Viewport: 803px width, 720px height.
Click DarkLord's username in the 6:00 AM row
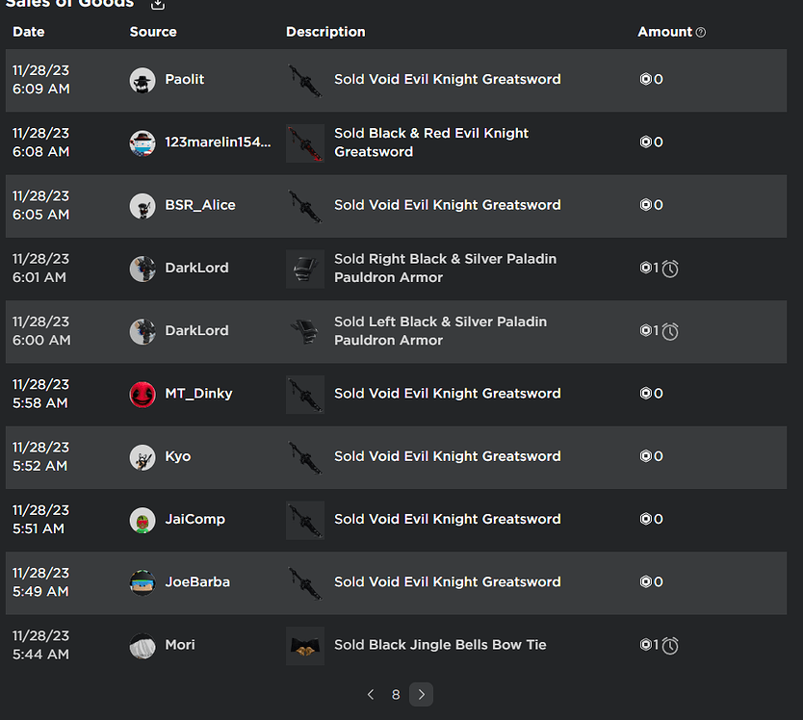point(196,331)
